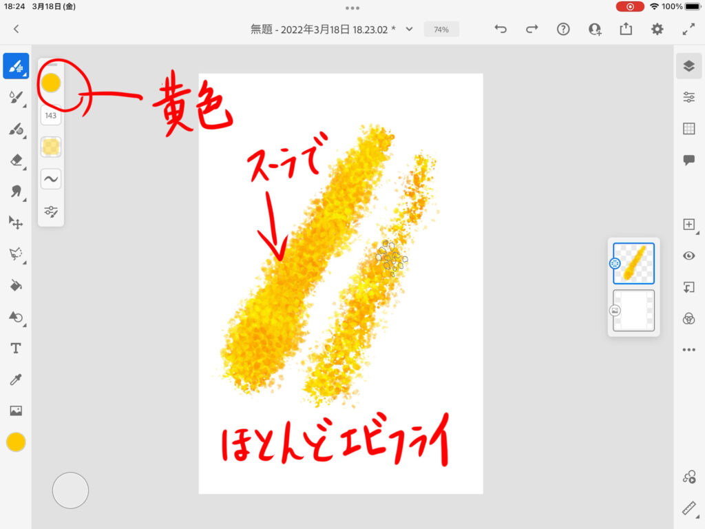Open the more layer options ellipsis
Screen dimensions: 705x529
tap(688, 350)
